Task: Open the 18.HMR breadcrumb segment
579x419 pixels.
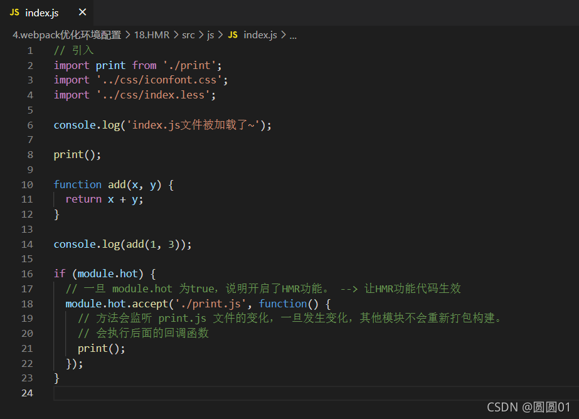Action: coord(152,35)
